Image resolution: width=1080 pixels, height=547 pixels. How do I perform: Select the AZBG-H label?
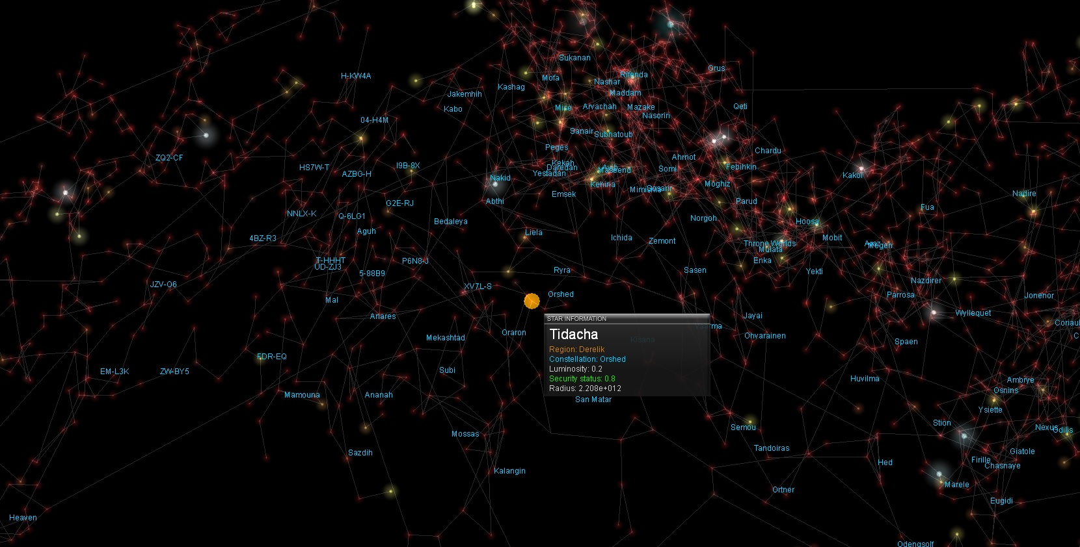point(357,174)
